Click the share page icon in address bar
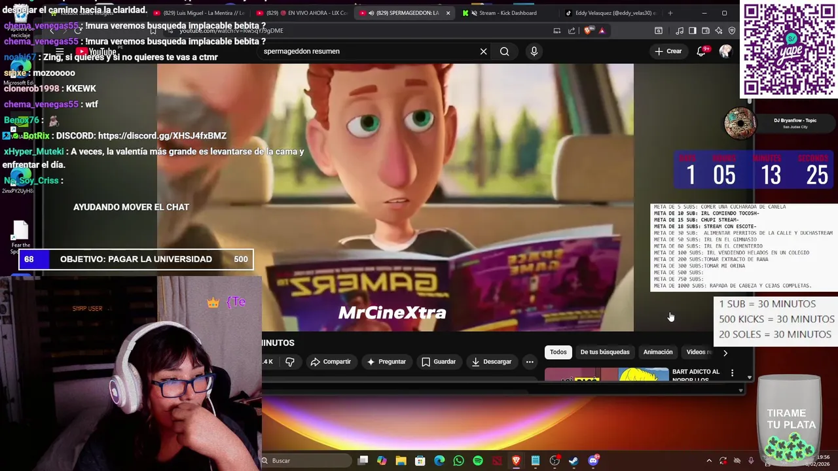 tap(572, 30)
